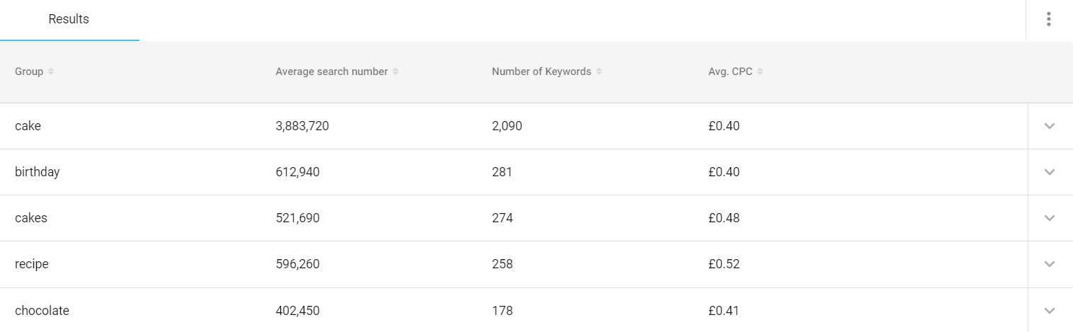Select the cake group name
Viewport: 1073px width, 332px height.
pyautogui.click(x=28, y=126)
